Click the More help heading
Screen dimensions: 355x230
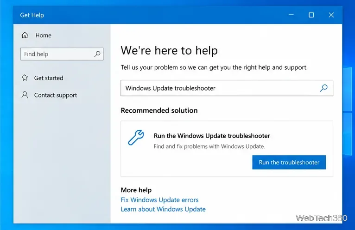point(136,190)
